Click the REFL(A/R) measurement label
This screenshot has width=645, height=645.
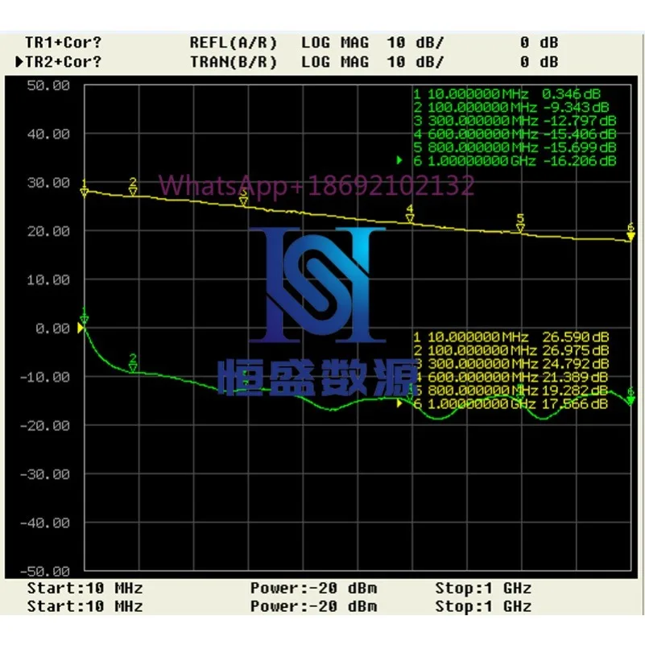point(234,43)
